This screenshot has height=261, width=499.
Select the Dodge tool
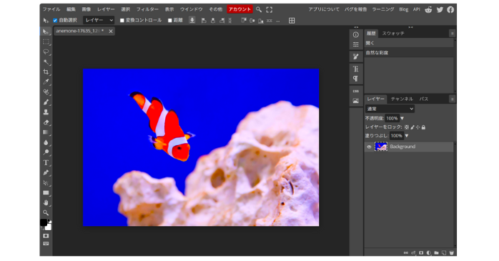(x=46, y=152)
